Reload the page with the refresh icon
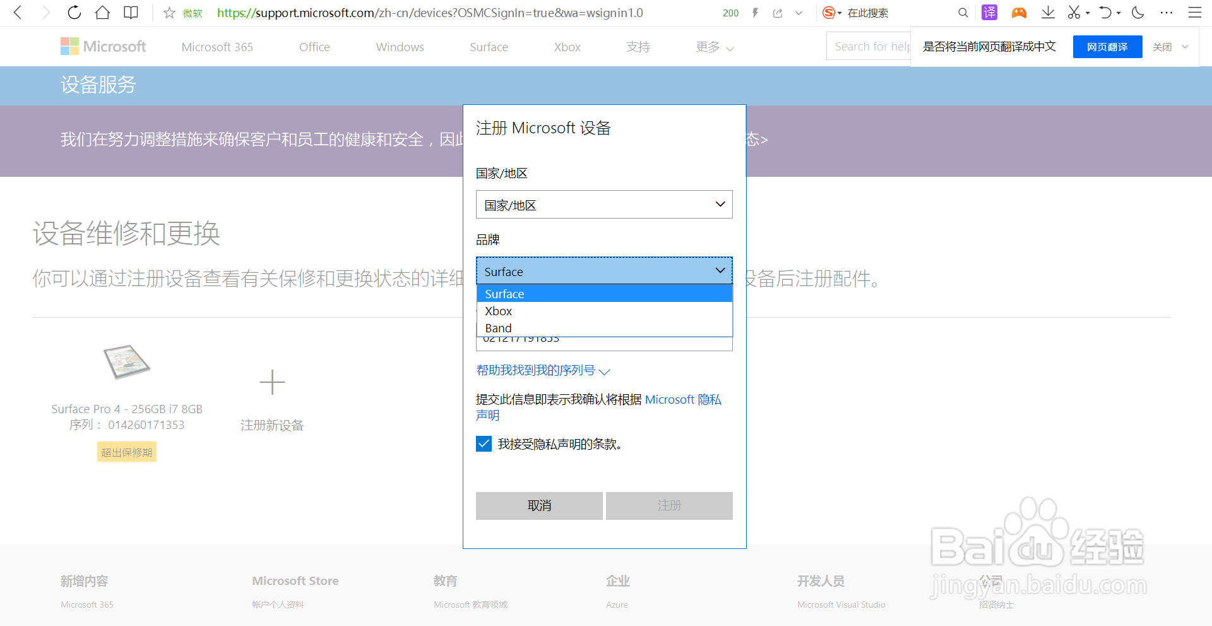Screen dimensions: 1212x626 [74, 13]
